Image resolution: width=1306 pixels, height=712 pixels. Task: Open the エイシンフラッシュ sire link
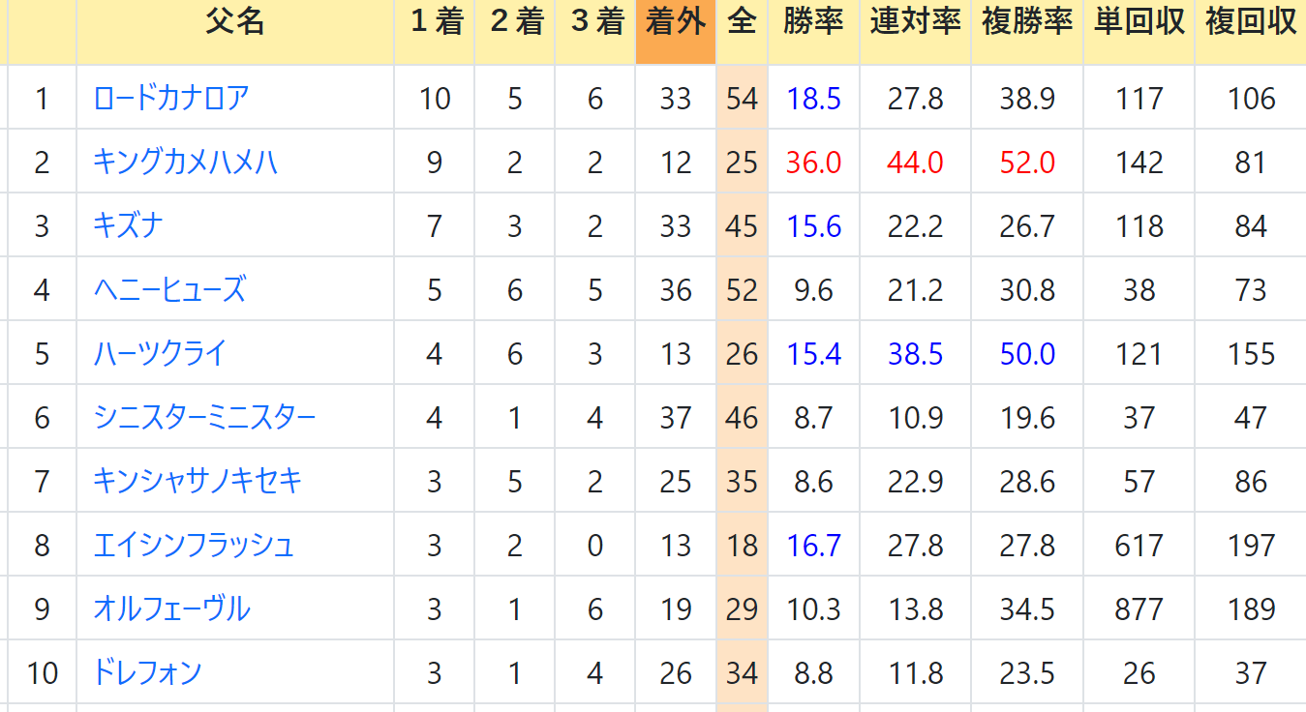point(194,545)
